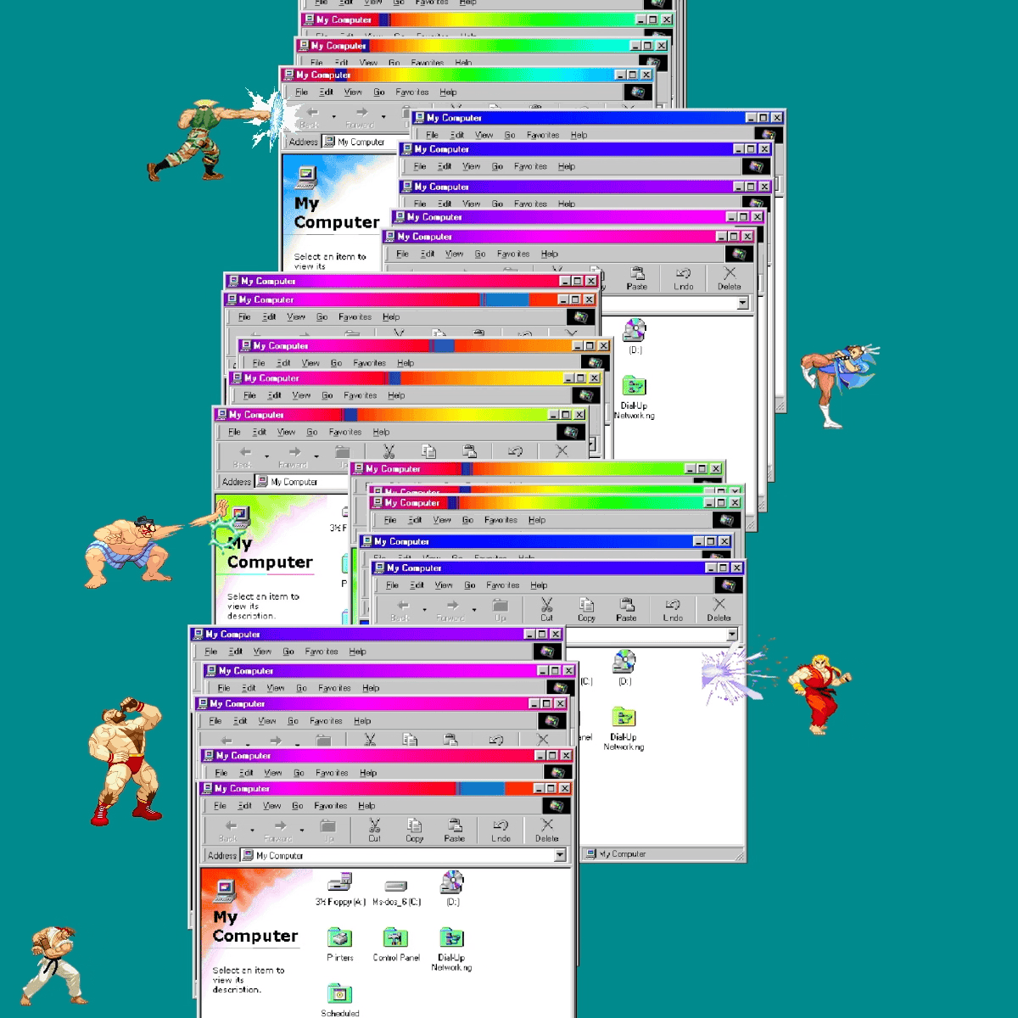Open Go menu in the window beside Chun-Li
Image resolution: width=1018 pixels, height=1018 pixels.
point(480,254)
